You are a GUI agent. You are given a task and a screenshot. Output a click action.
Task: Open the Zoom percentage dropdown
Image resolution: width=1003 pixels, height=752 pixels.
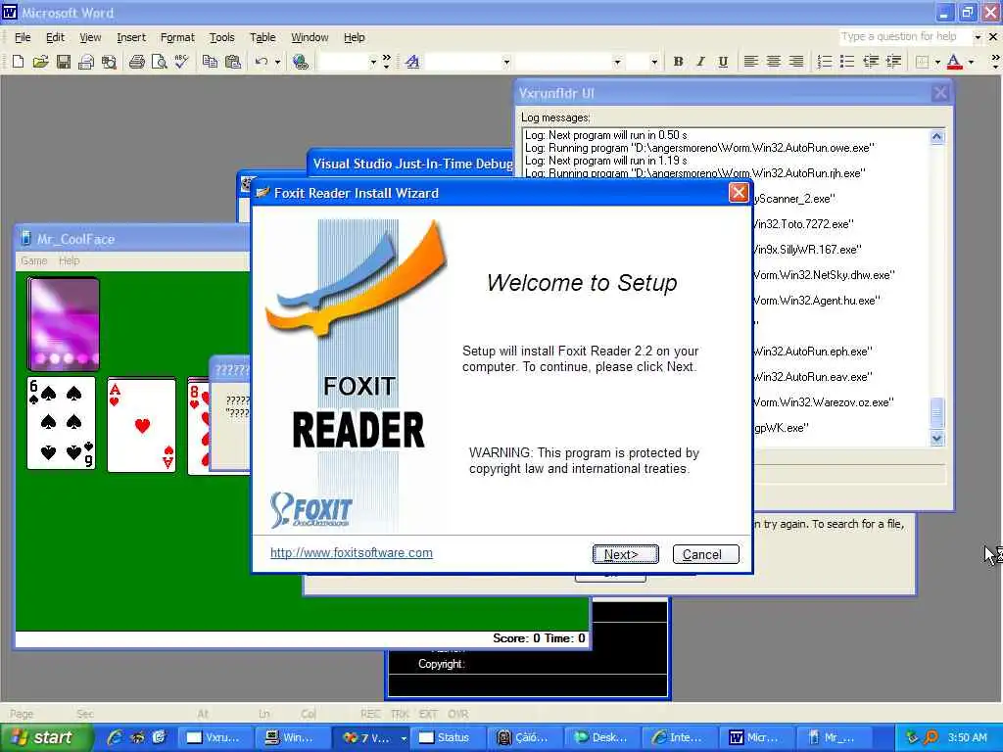pos(373,62)
